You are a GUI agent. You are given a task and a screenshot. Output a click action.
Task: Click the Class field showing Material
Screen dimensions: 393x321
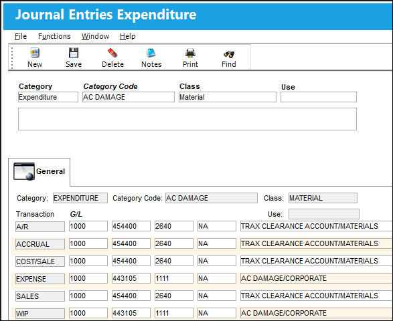228,97
